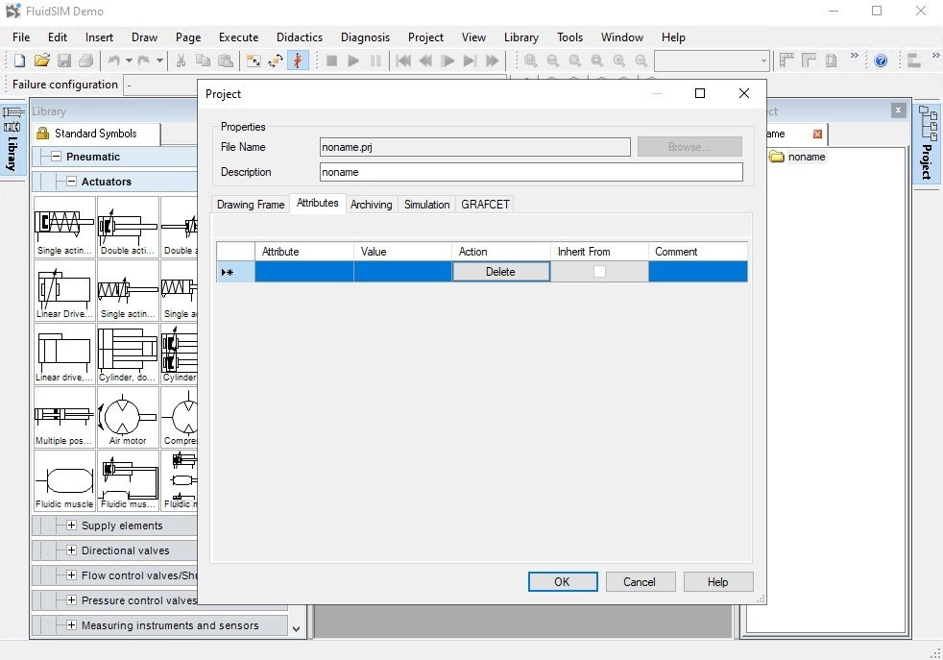Open the Undo history dropdown arrow

129,61
